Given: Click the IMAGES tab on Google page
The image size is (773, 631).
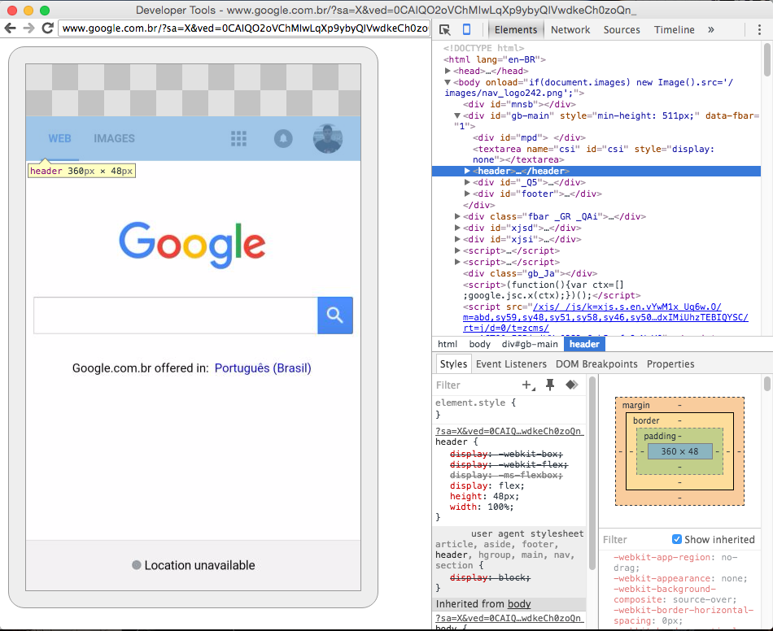Looking at the screenshot, I should (x=115, y=138).
